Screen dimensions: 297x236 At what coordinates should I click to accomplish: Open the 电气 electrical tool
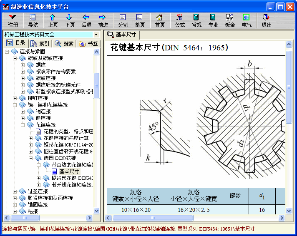pyautogui.click(x=247, y=20)
